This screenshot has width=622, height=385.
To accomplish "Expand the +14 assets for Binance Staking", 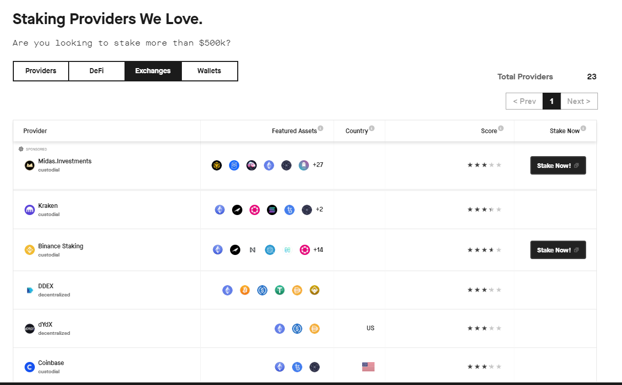I will click(318, 250).
